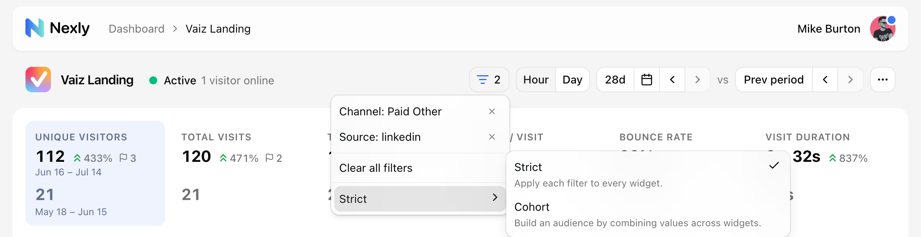
Task: Open the more options ellipsis menu
Action: pyautogui.click(x=883, y=80)
